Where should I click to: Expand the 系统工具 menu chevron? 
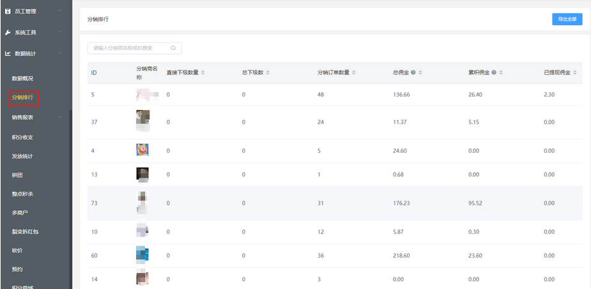point(59,33)
